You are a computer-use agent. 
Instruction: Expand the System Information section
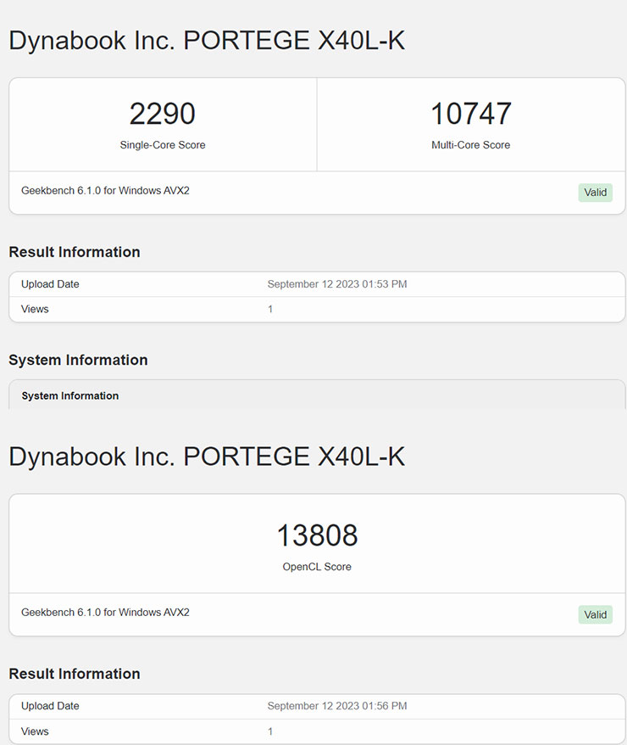78,360
